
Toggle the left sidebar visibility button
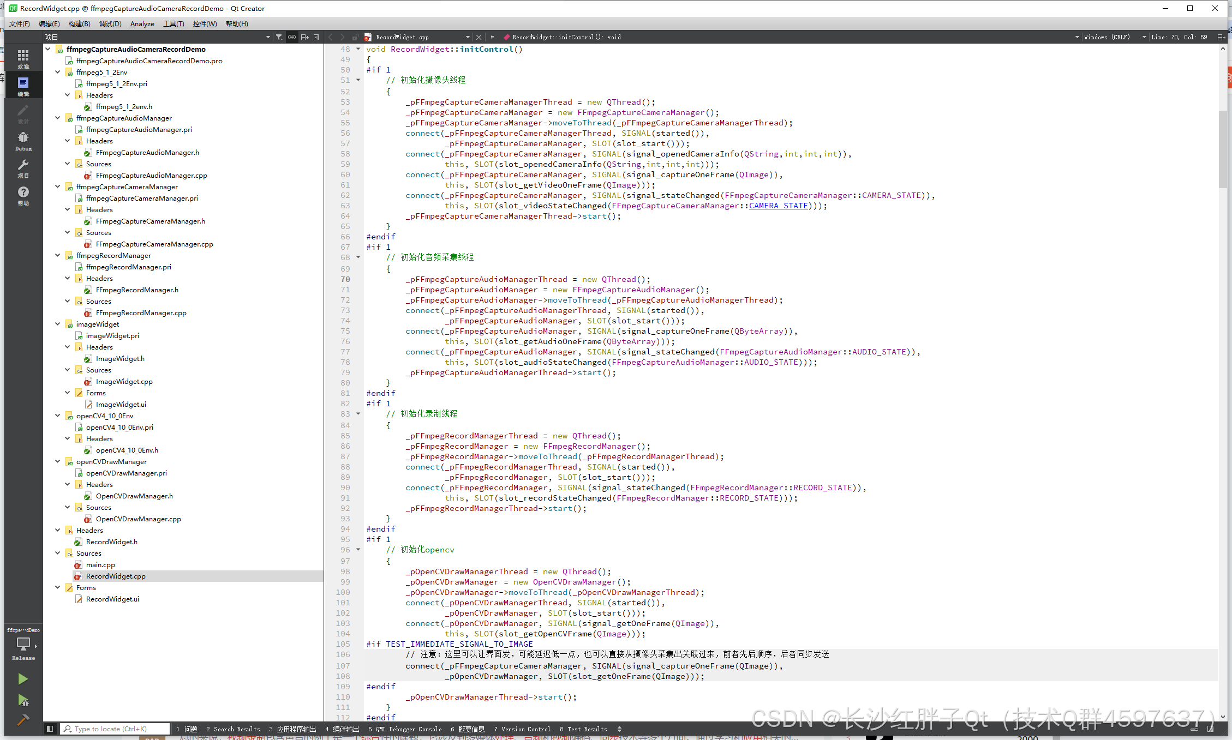tap(50, 729)
